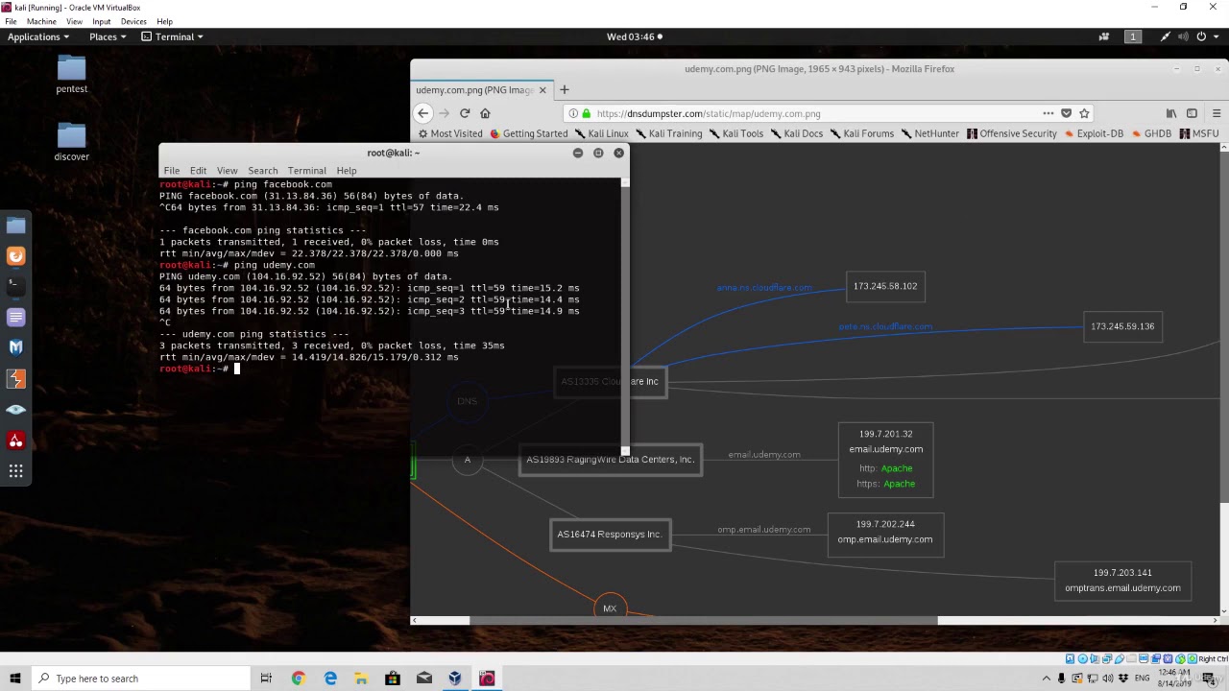Bookmark this page with the star icon
The image size is (1229, 691).
pos(1084,113)
